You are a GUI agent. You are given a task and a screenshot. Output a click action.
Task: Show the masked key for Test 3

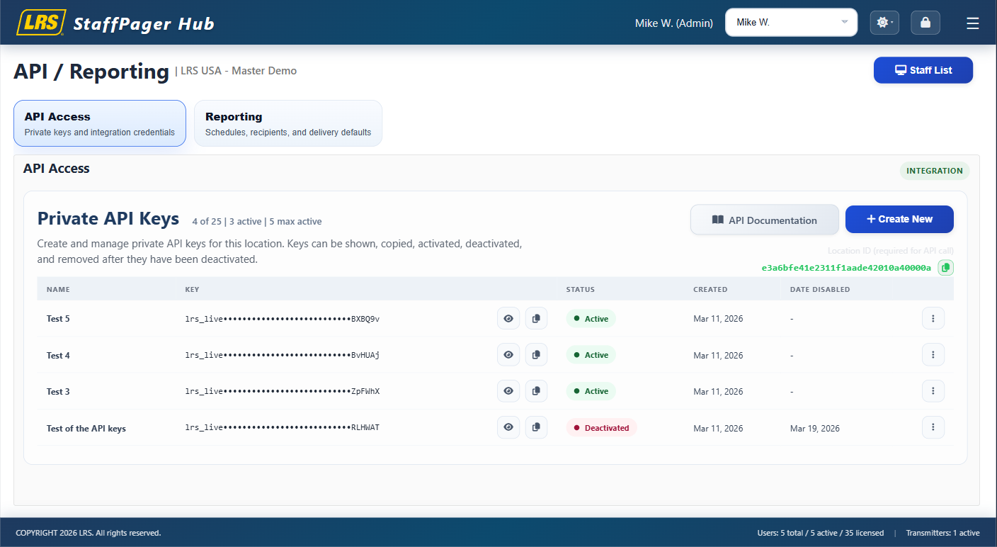(x=508, y=390)
